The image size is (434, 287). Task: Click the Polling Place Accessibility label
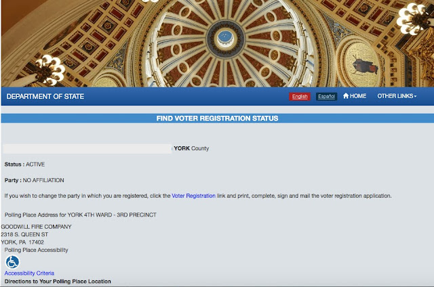36,250
